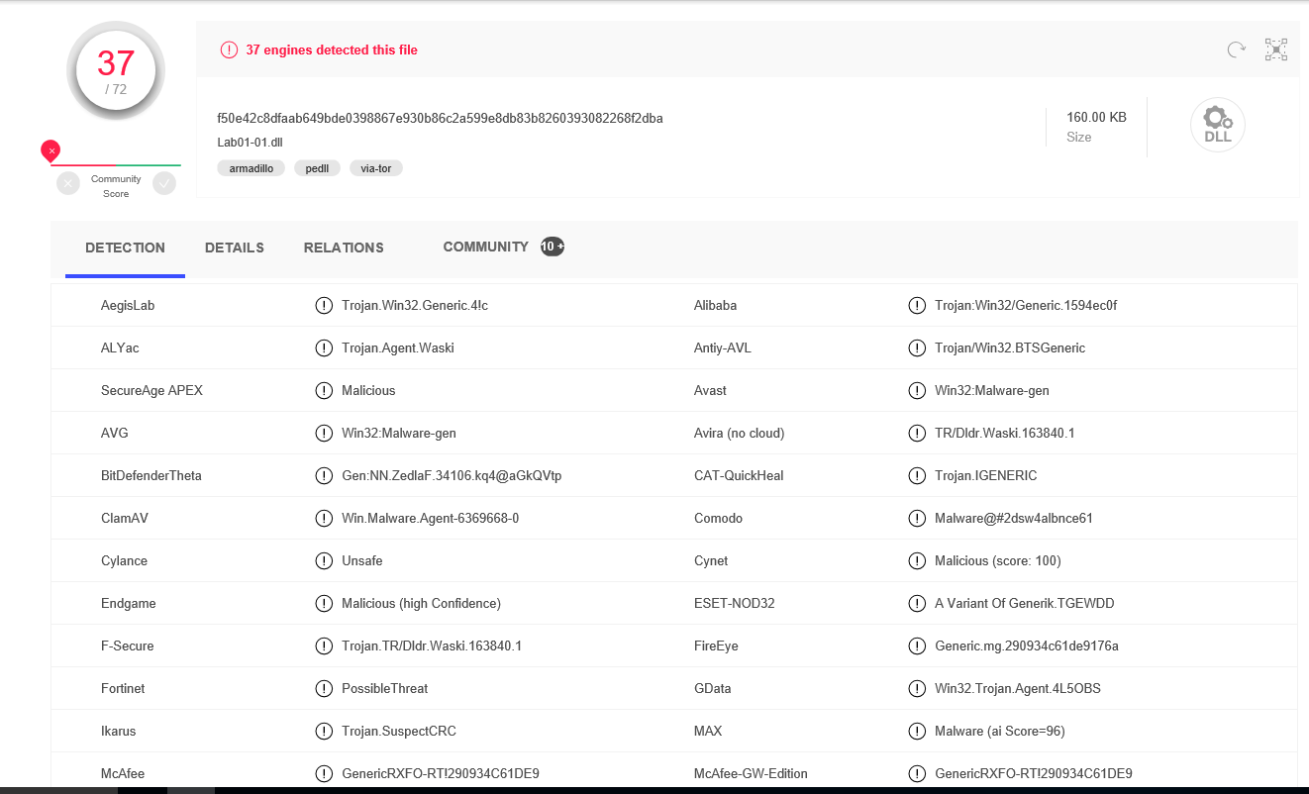Click the CAT-QuickHeal Trojan.IGENERIC result
Screen dimensions: 1309x794
986,475
